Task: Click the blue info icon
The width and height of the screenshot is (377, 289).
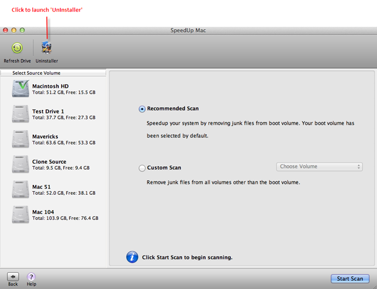Action: 132,257
